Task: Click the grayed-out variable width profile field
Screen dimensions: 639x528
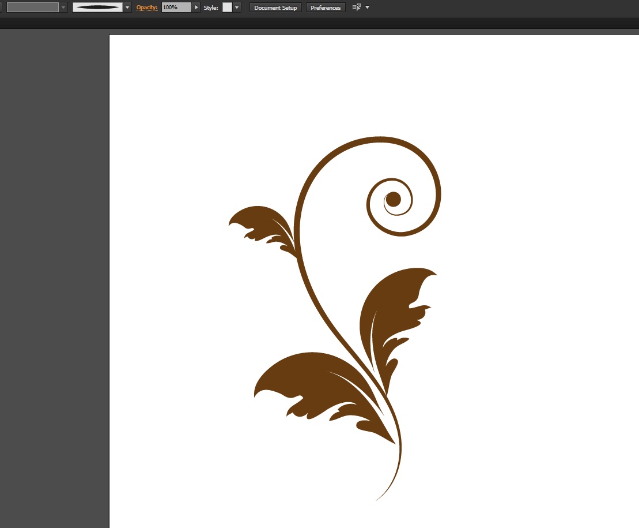Action: point(32,8)
